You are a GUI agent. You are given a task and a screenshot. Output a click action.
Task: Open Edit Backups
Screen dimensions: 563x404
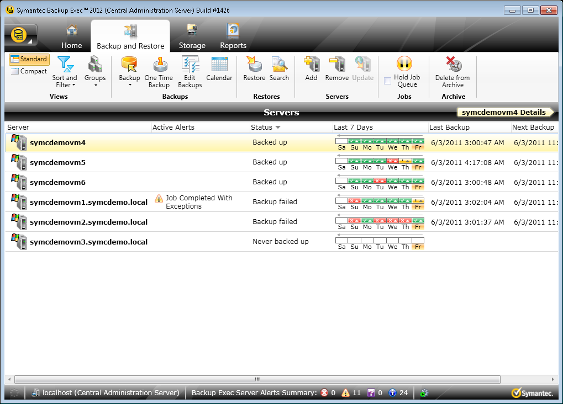(x=190, y=72)
